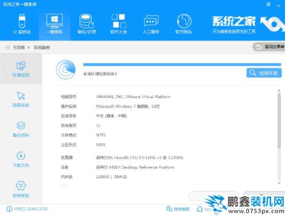Viewport: 285px width, 217px height.
Task: Click the 中文 (简体，中国) value
Action: (111, 116)
